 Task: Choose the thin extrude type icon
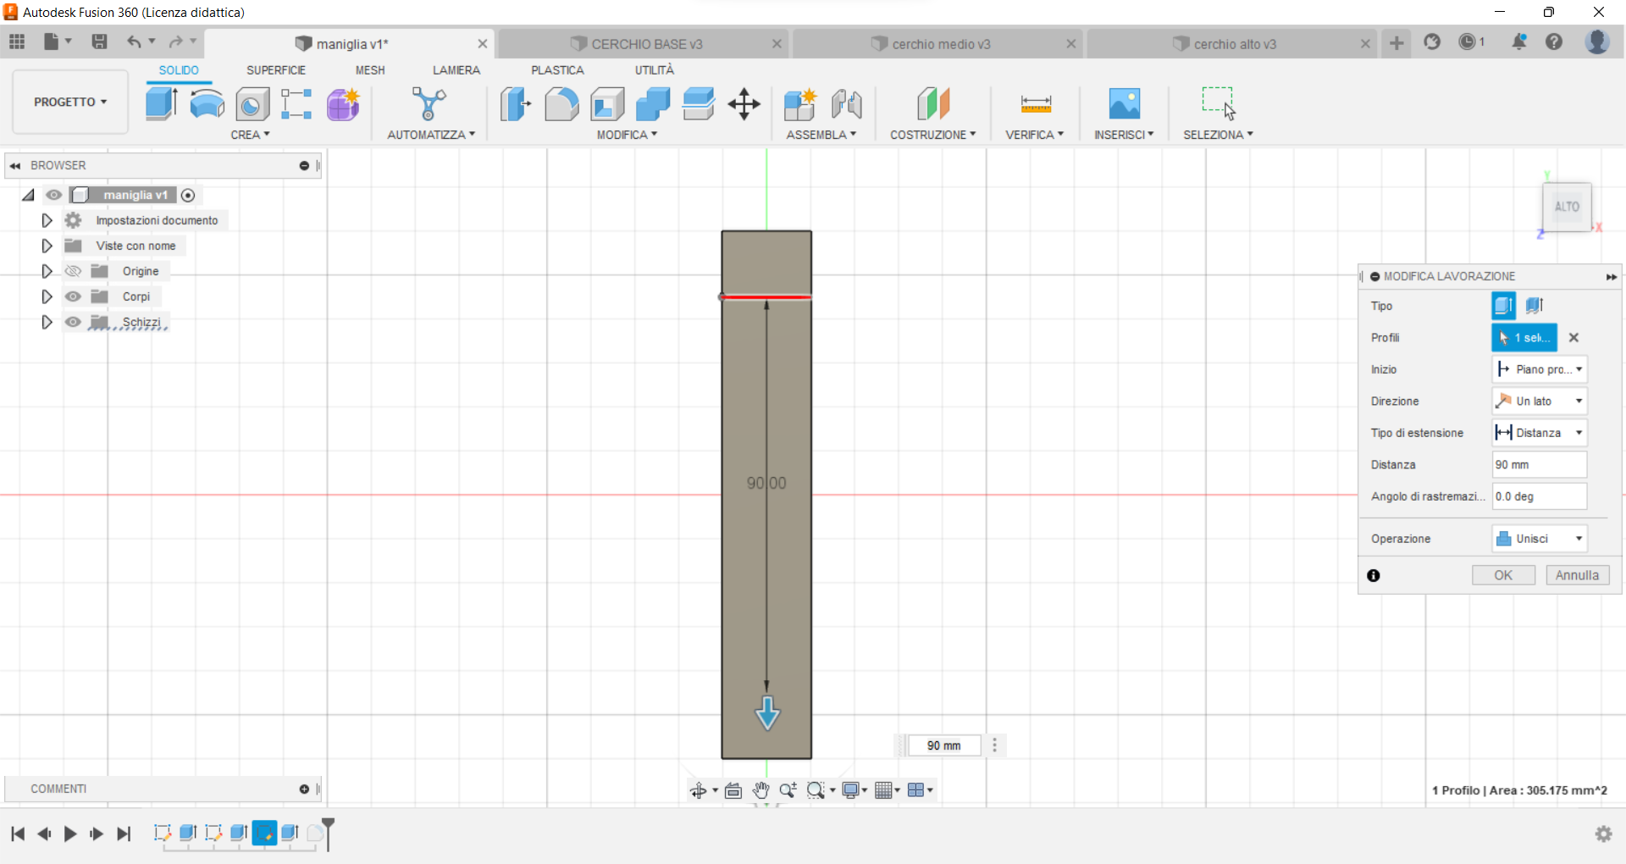click(x=1535, y=306)
